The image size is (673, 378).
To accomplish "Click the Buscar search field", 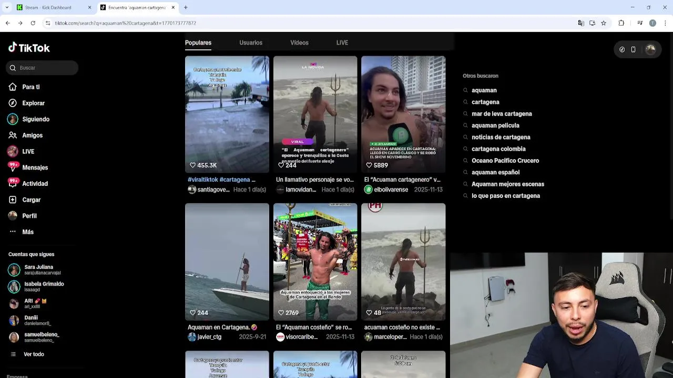I will click(x=42, y=68).
